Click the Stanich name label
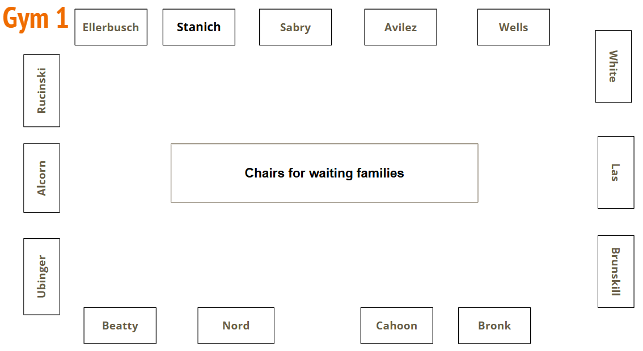Screen dimensions: 643x351 coord(198,27)
